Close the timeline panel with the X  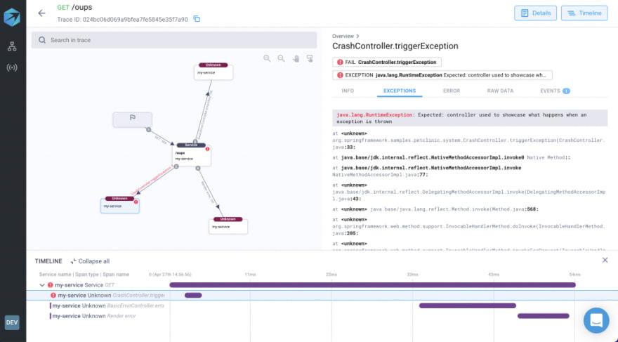point(605,260)
